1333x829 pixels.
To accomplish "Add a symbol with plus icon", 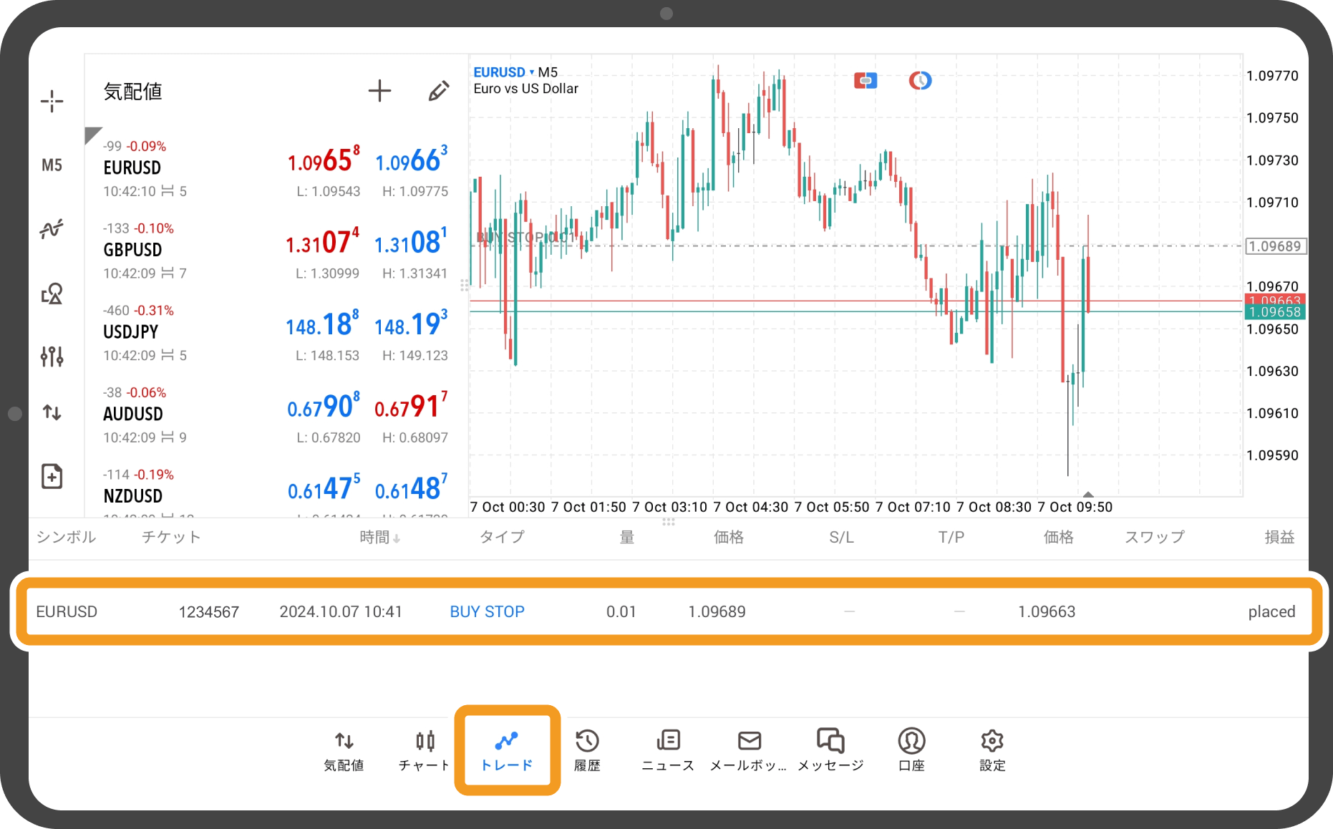I will pyautogui.click(x=379, y=91).
